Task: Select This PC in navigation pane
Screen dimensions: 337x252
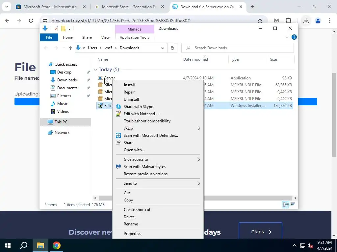Action: [x=61, y=122]
